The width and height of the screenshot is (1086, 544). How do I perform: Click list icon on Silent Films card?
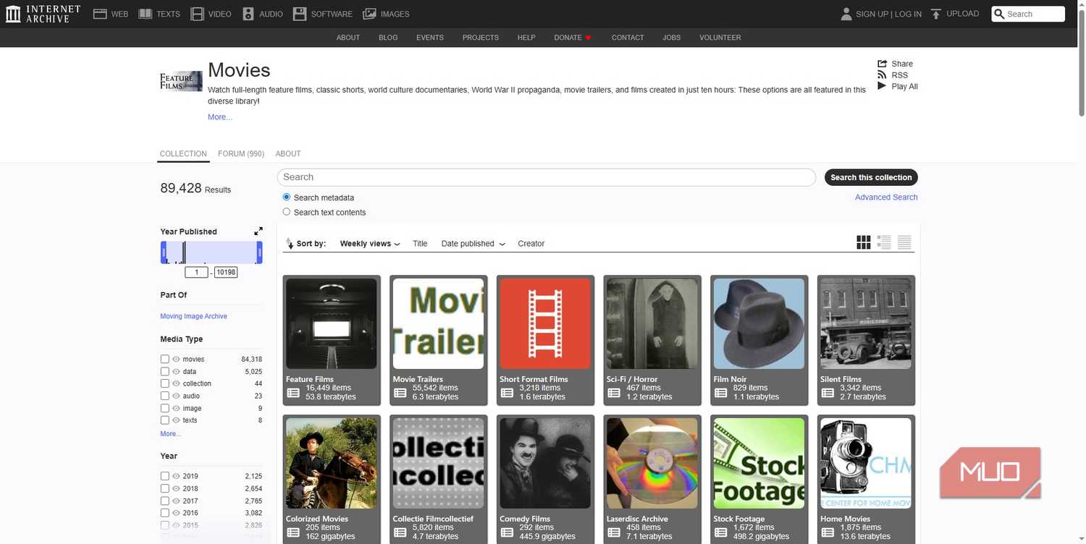(828, 393)
